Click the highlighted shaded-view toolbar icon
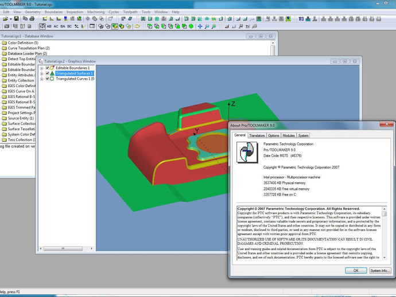The height and width of the screenshot is (297, 396). [x=115, y=26]
